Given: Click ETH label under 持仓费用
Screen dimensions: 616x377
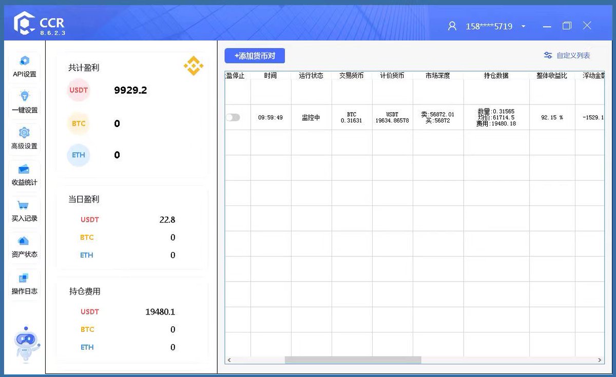Looking at the screenshot, I should (x=87, y=347).
